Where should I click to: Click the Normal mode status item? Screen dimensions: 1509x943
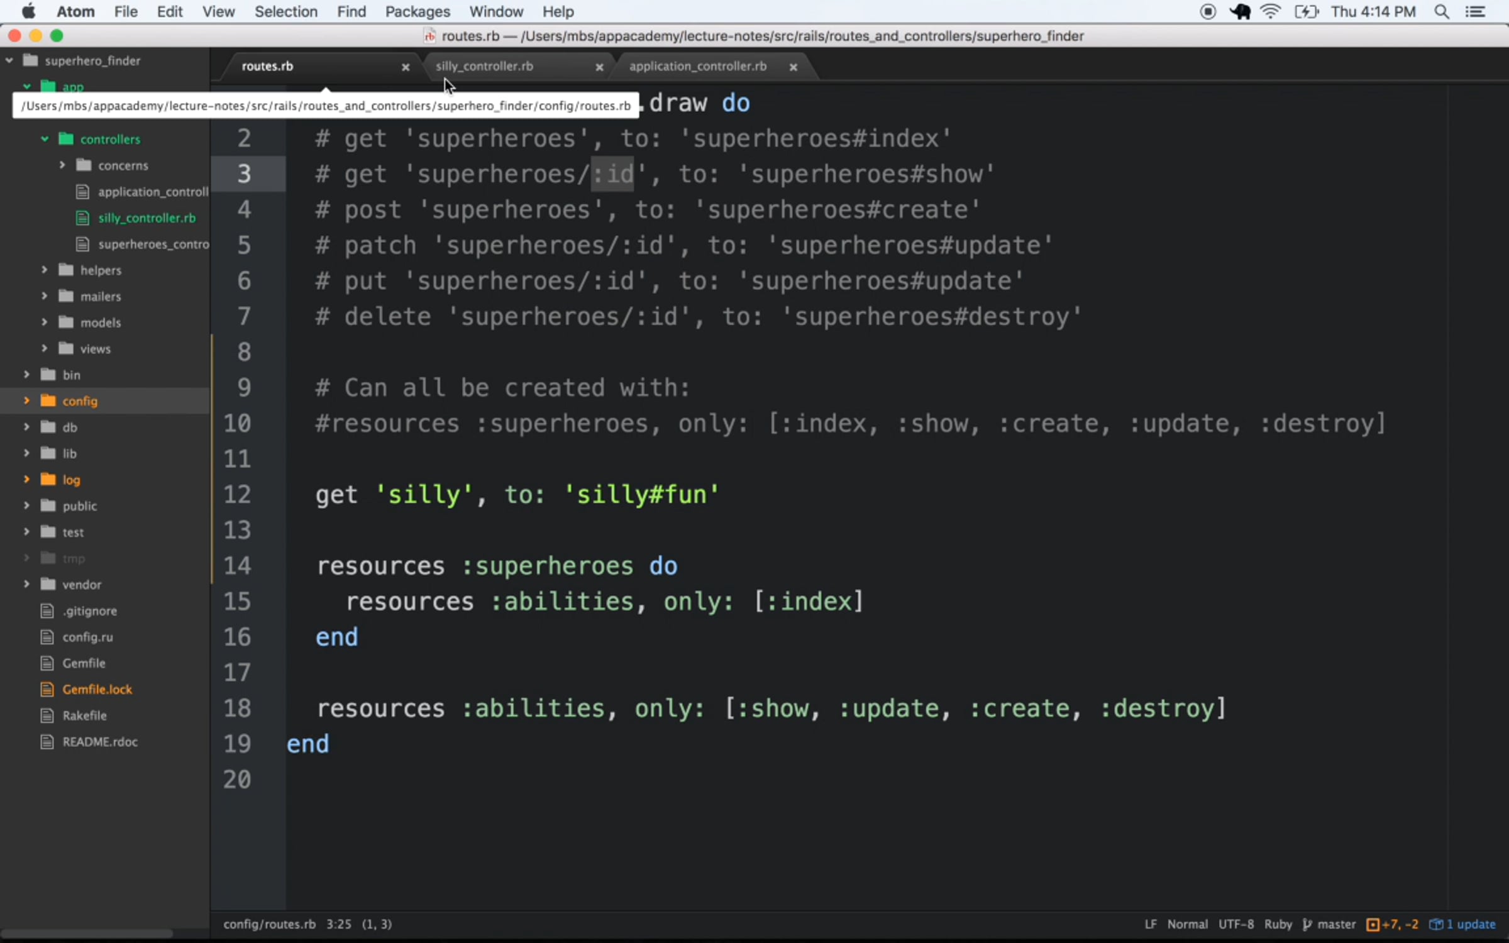1187,924
